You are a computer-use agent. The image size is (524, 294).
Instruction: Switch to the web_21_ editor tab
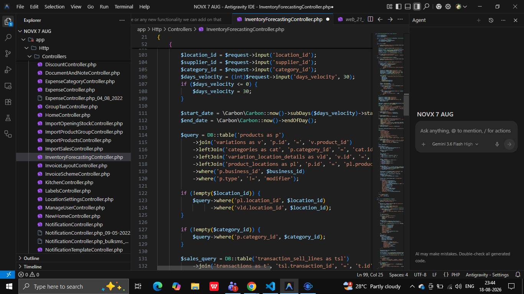(351, 19)
